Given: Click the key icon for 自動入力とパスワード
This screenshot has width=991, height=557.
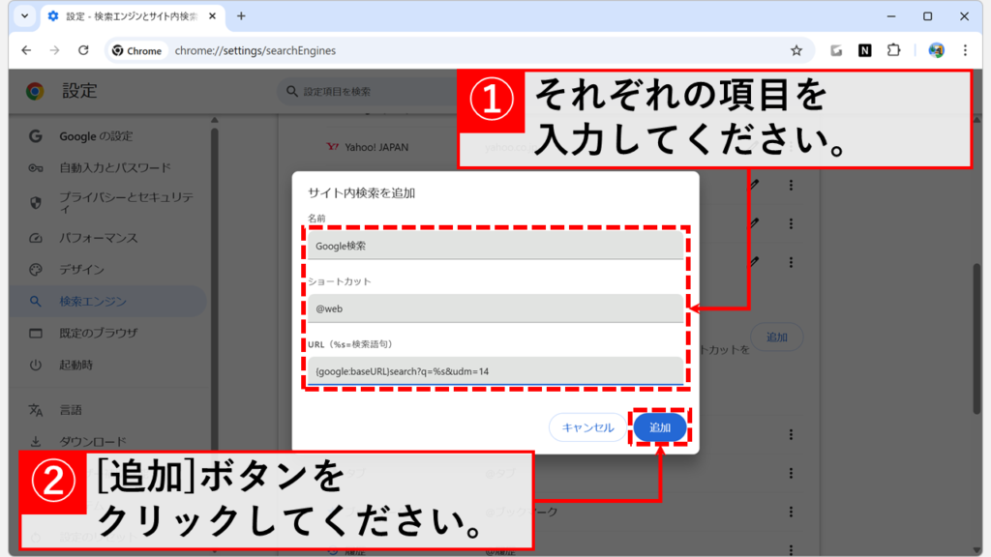Looking at the screenshot, I should click(36, 168).
